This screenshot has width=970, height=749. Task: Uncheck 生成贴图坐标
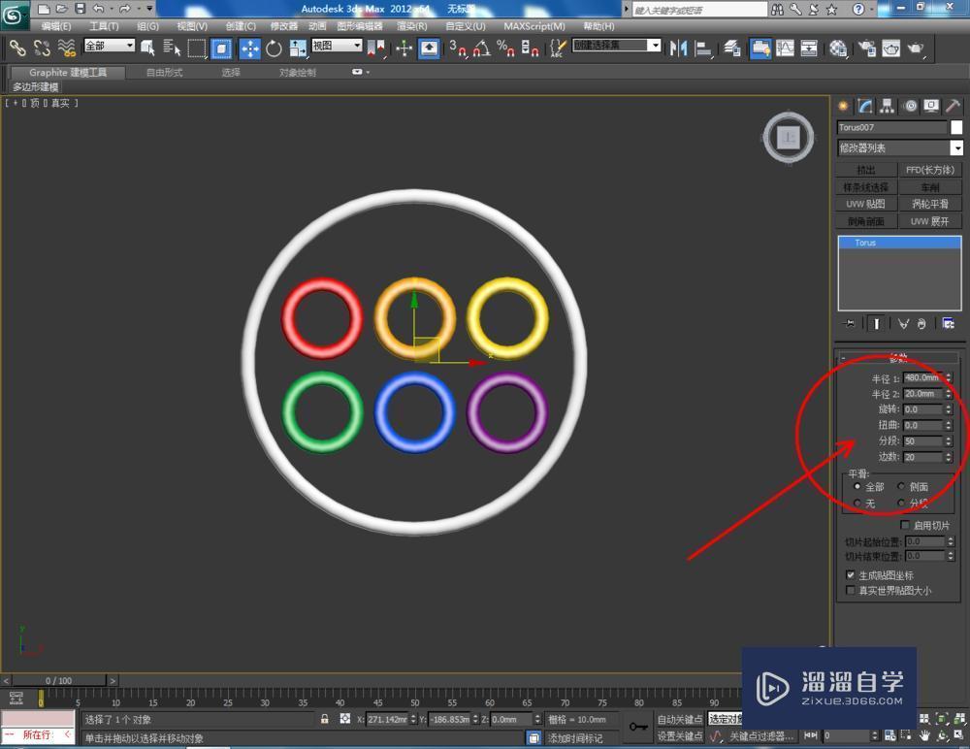[850, 574]
